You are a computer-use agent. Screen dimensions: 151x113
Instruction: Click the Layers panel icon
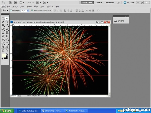pos(116,21)
